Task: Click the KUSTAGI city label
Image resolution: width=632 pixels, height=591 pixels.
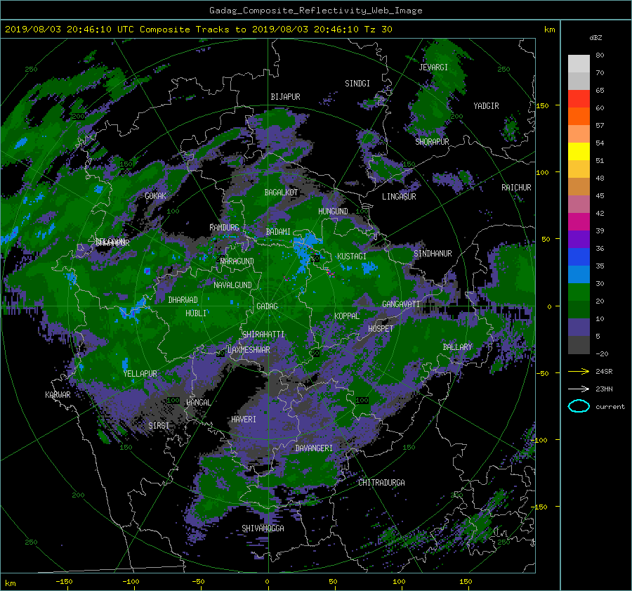Action: (352, 256)
